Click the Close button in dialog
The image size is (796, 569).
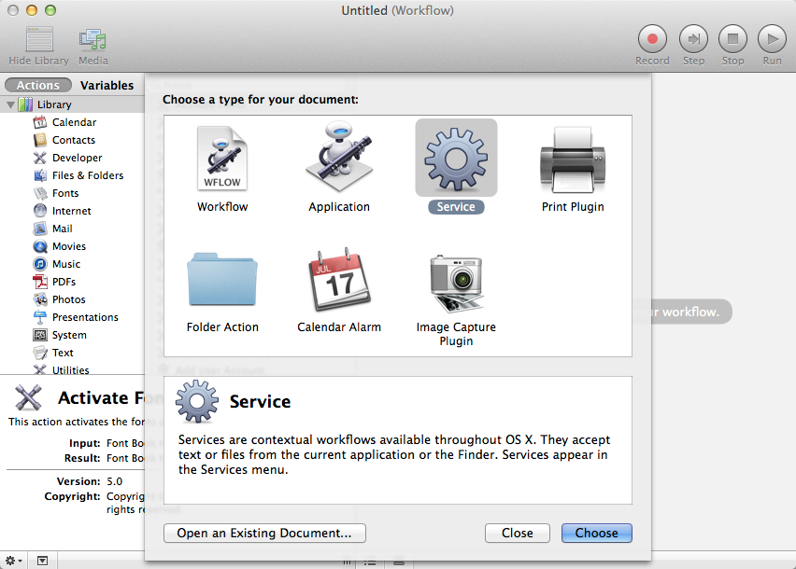coord(518,533)
